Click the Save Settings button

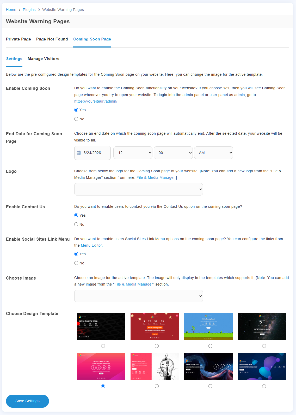pos(27,401)
